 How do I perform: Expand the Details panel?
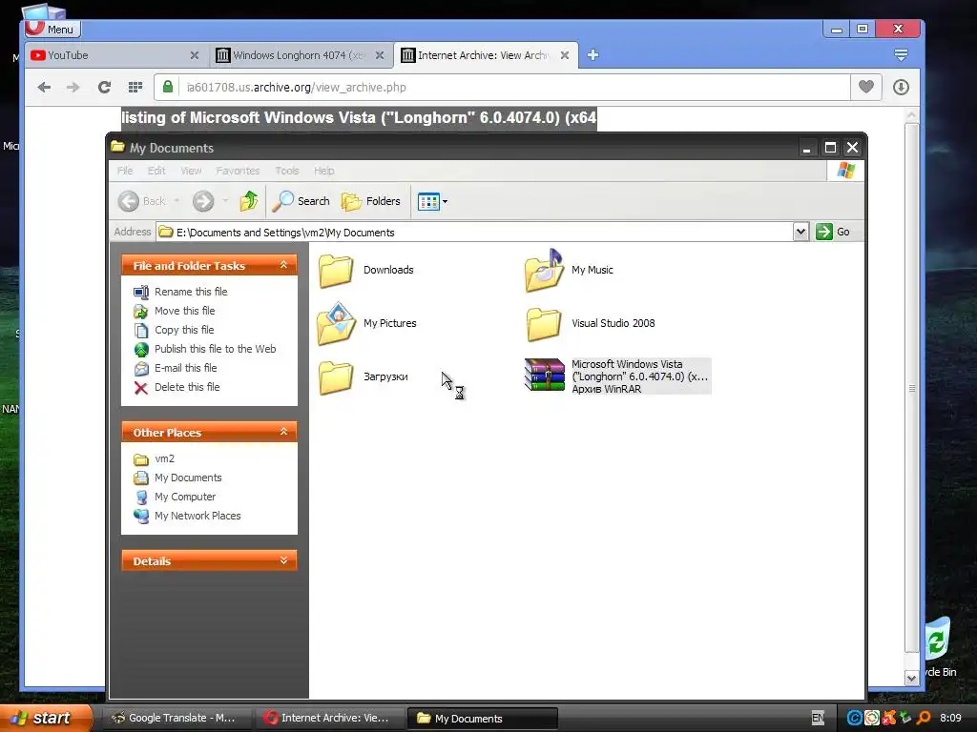283,560
